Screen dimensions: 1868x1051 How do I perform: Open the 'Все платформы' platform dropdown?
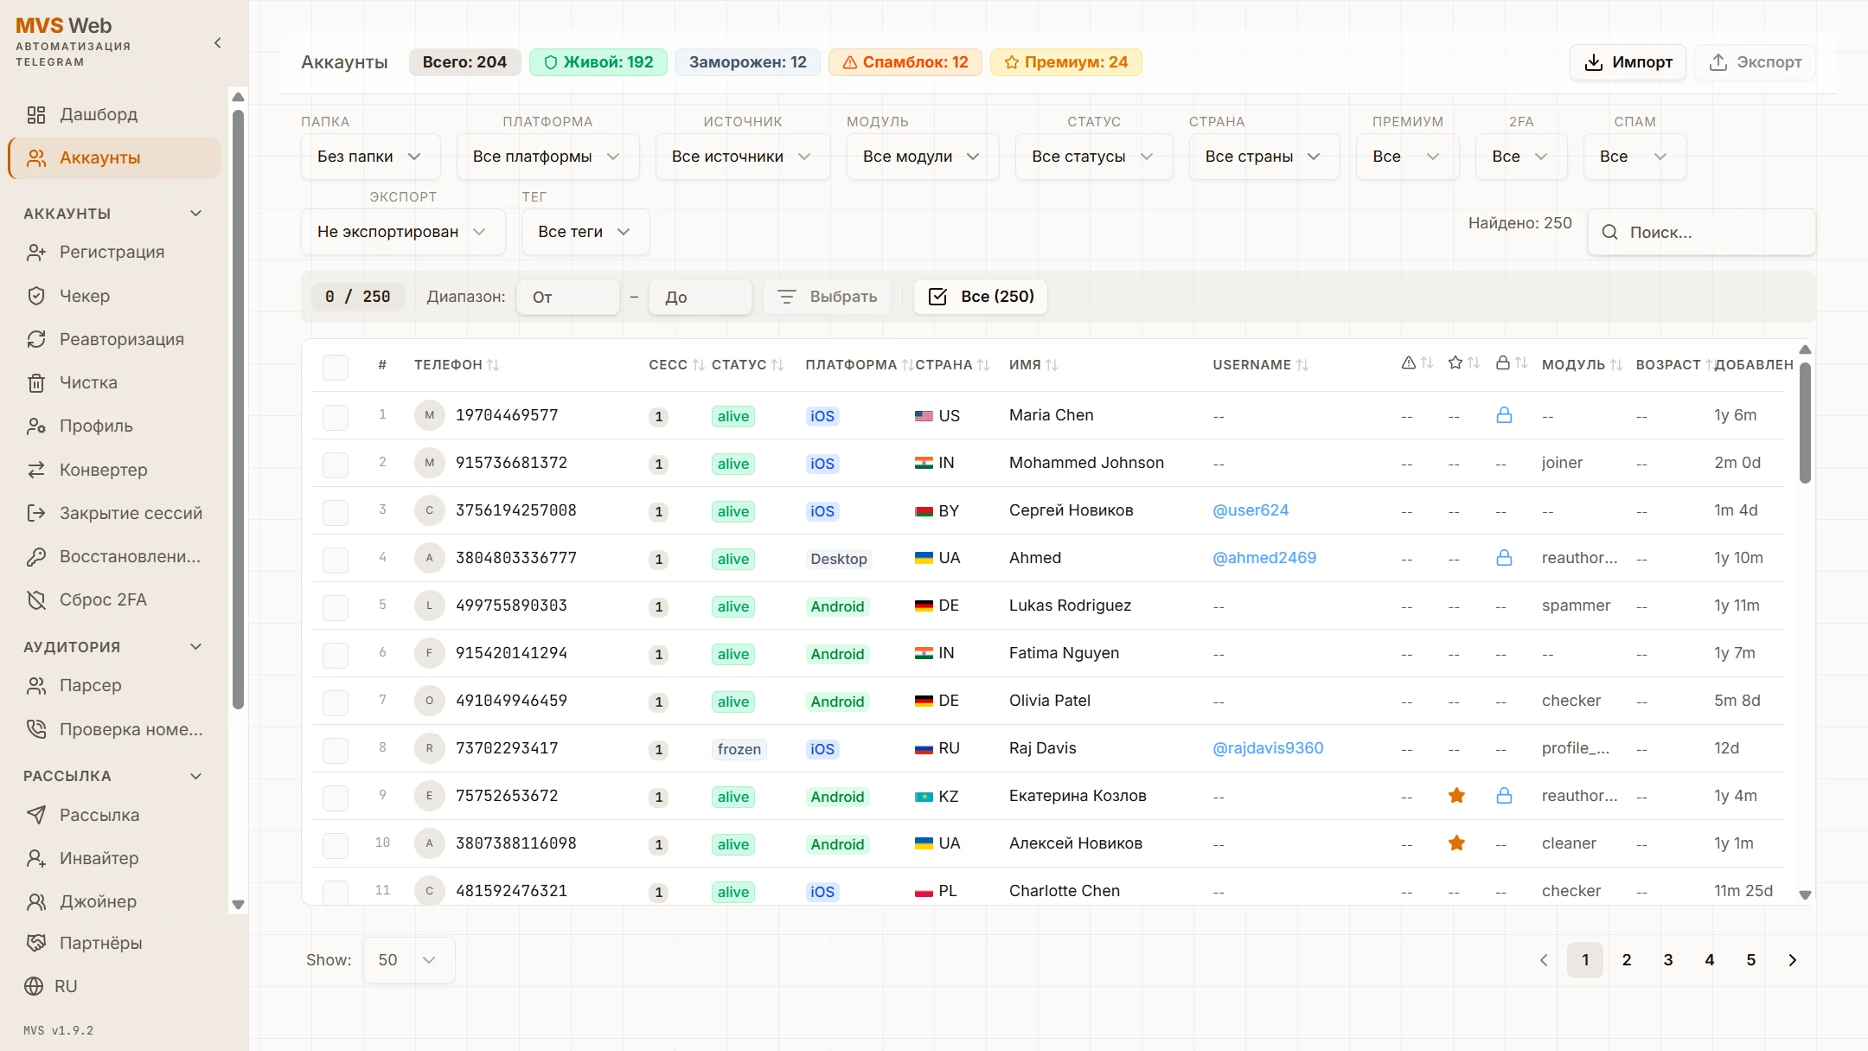pos(547,157)
